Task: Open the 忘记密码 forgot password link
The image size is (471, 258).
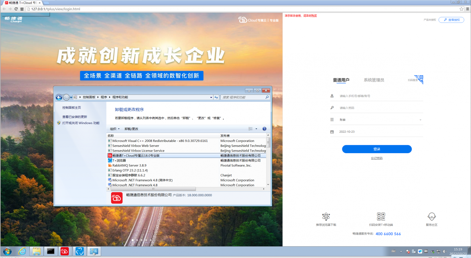Action: [377, 158]
